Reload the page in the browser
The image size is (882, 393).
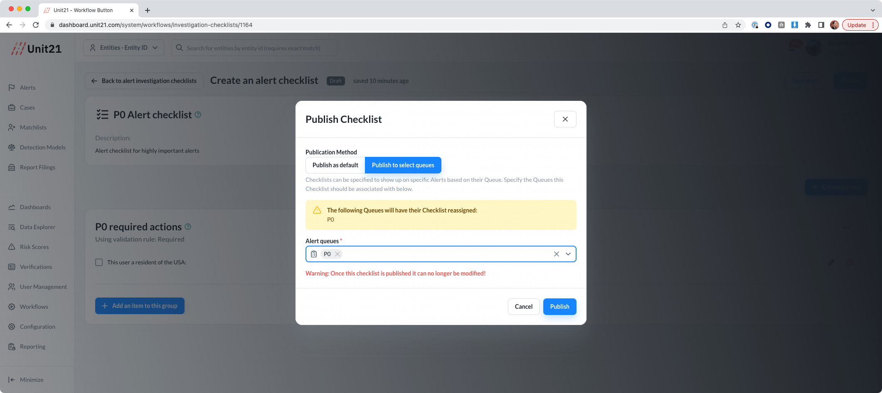click(36, 25)
